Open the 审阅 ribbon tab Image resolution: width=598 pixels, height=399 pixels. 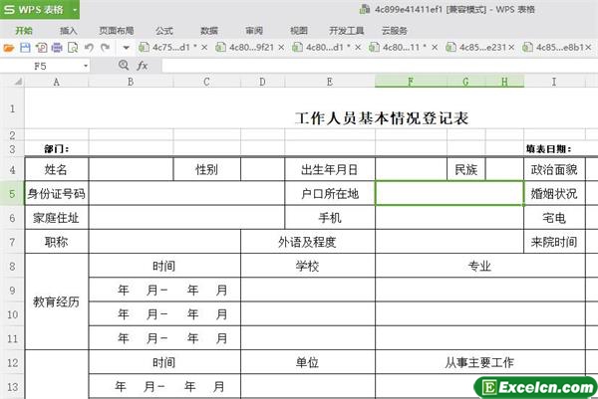pos(254,31)
